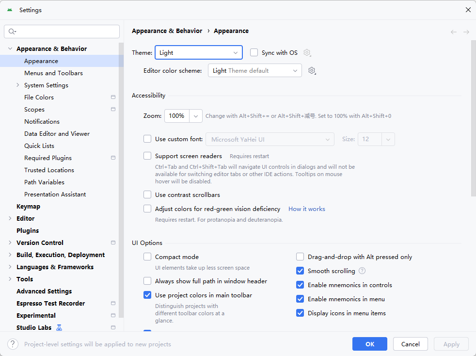Click the back navigation arrow
476x356 pixels.
[x=454, y=32]
